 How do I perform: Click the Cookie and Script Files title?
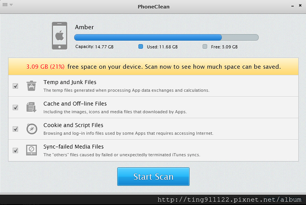tap(73, 125)
